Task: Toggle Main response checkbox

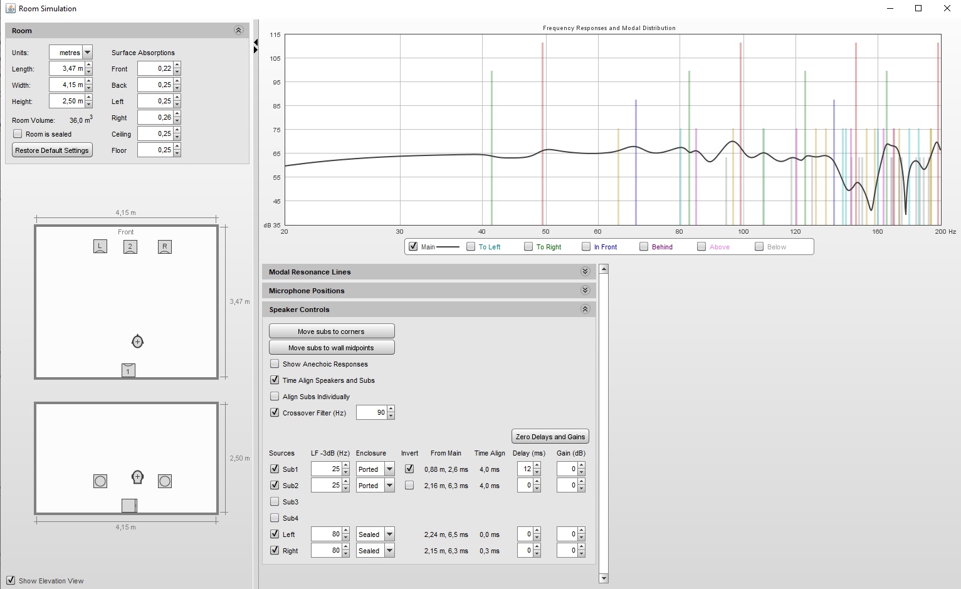Action: click(413, 246)
